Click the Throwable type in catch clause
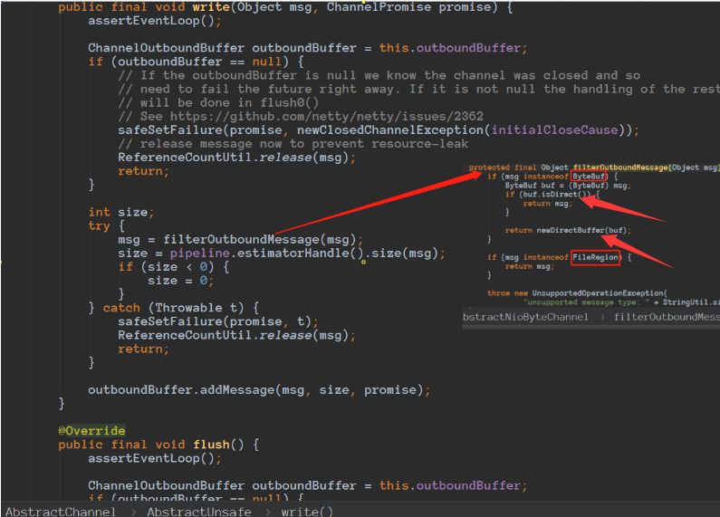This screenshot has width=720, height=517. pyautogui.click(x=188, y=308)
